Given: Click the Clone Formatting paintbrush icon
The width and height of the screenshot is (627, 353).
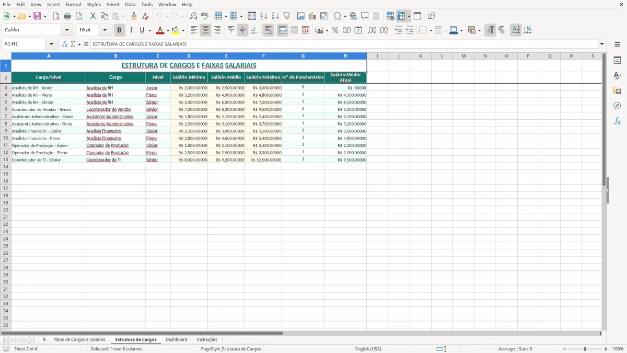Looking at the screenshot, I should (134, 16).
